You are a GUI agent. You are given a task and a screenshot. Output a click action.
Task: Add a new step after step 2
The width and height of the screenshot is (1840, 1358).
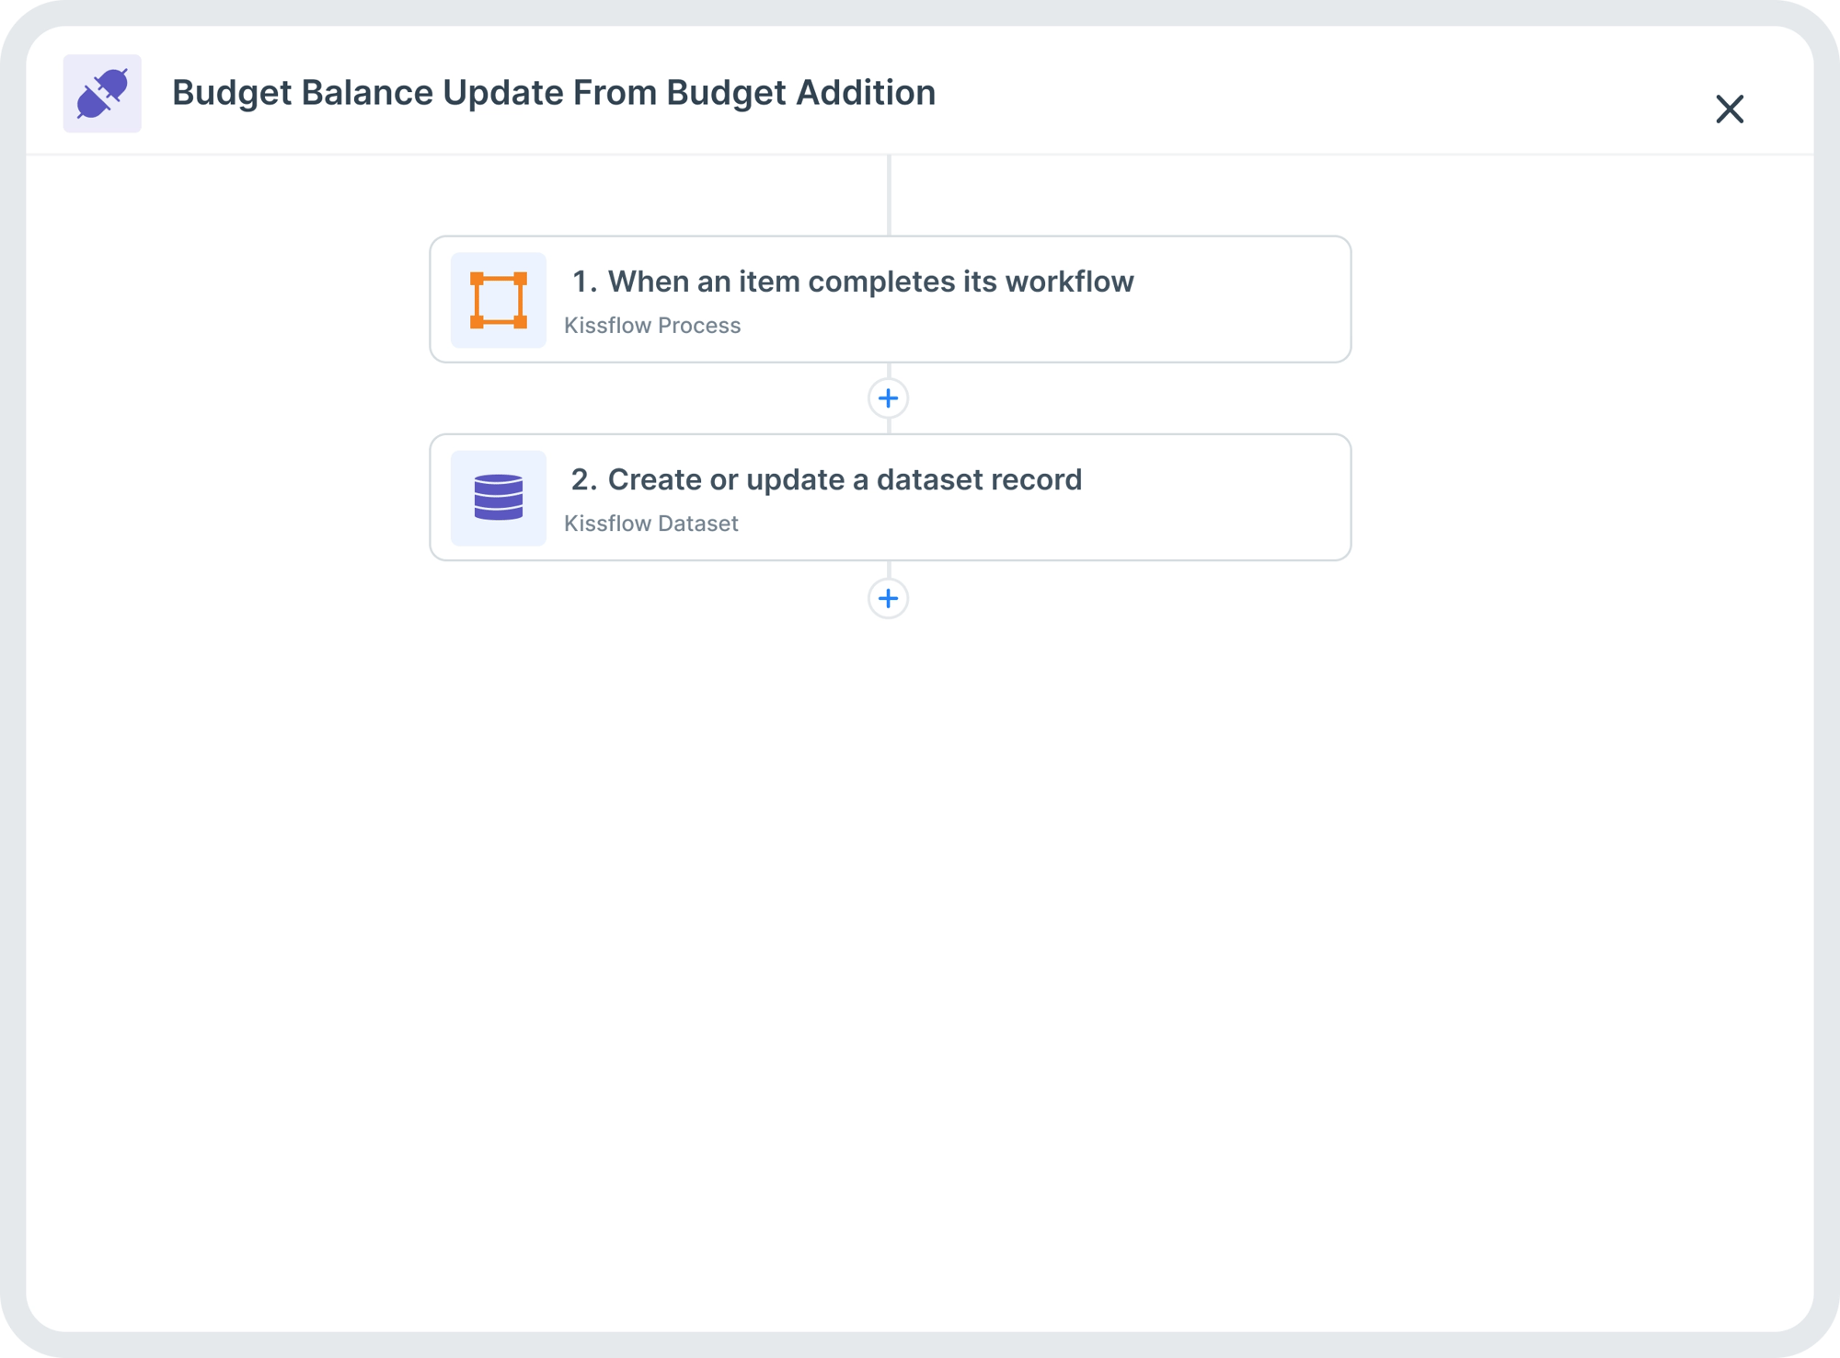888,599
